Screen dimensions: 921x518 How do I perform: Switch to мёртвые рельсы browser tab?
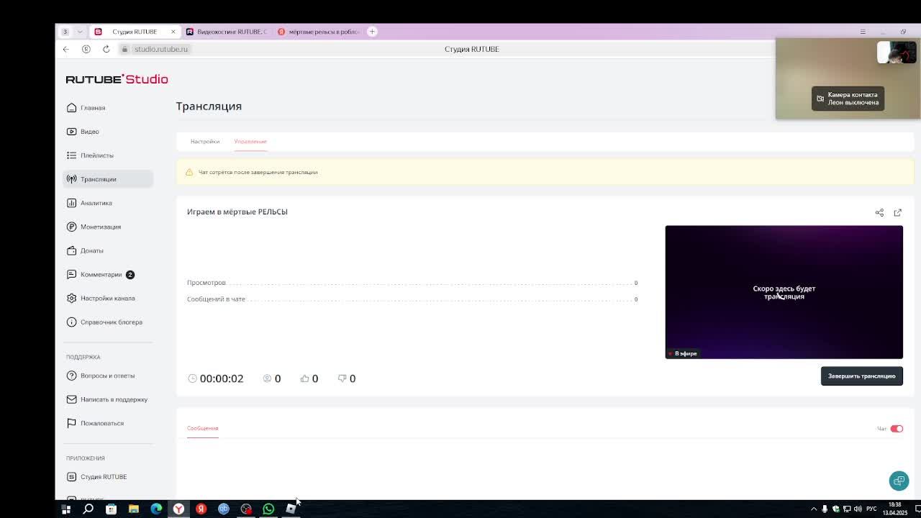coord(318,32)
